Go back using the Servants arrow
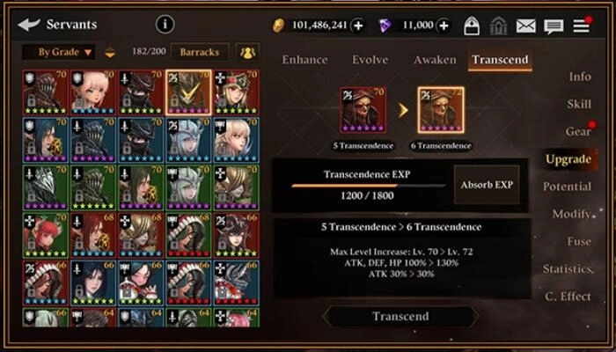The width and height of the screenshot is (616, 352). 29,25
